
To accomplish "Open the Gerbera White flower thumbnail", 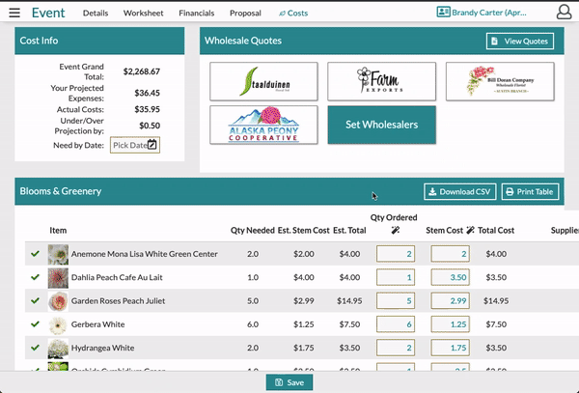I will pyautogui.click(x=58, y=324).
